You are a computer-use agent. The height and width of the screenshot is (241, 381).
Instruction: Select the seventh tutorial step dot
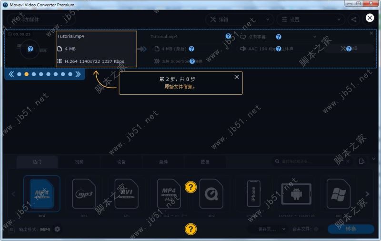(63, 74)
